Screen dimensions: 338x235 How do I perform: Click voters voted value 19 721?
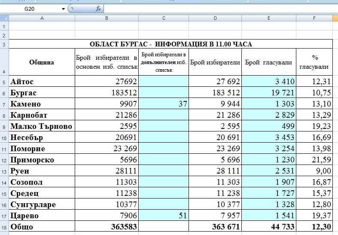(x=269, y=92)
